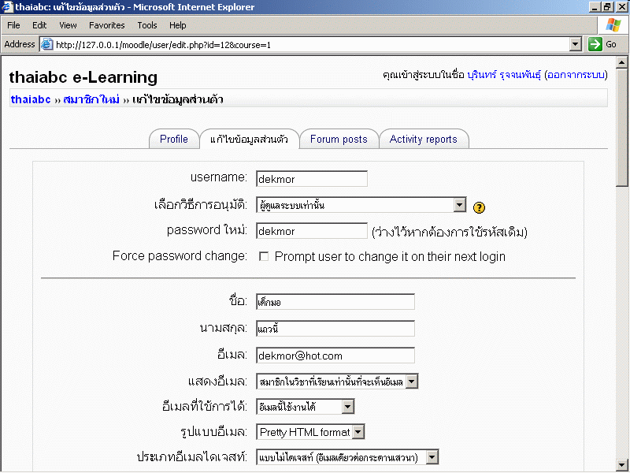Screen dimensions: 630x473
Task: Expand the address bar URL history dropdown
Action: tap(575, 44)
